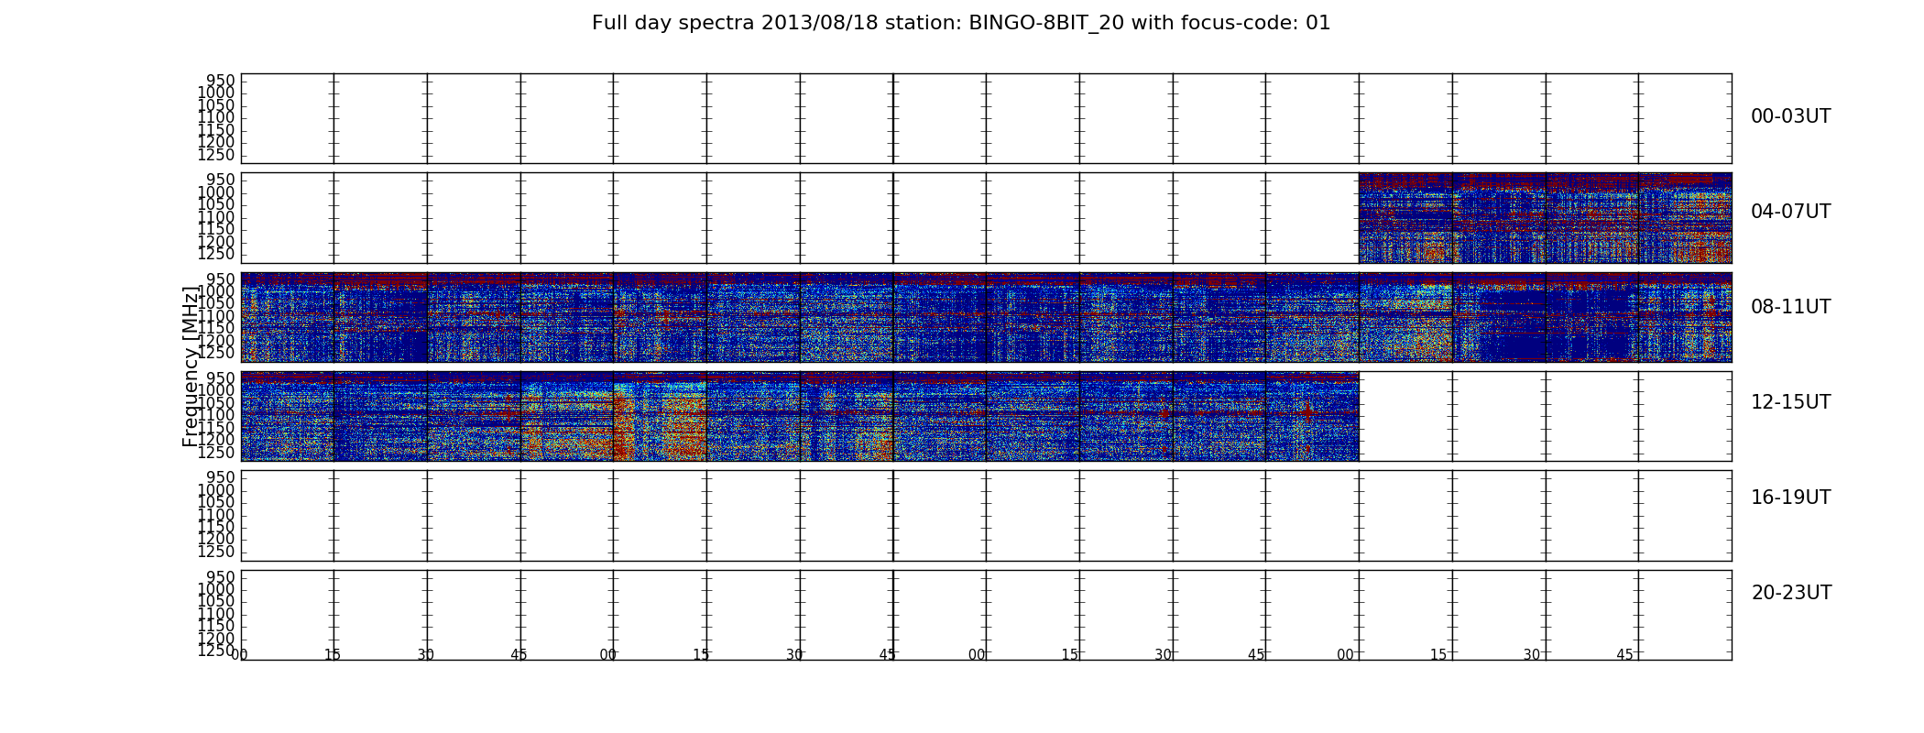Click the '950' tick in the 16-19UT row
Image resolution: width=1924 pixels, height=733 pixels.
coord(220,477)
